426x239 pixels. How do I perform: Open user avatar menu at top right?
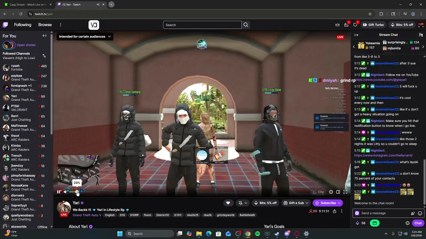(421, 25)
